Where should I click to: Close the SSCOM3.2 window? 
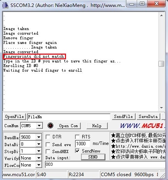tap(156, 3)
